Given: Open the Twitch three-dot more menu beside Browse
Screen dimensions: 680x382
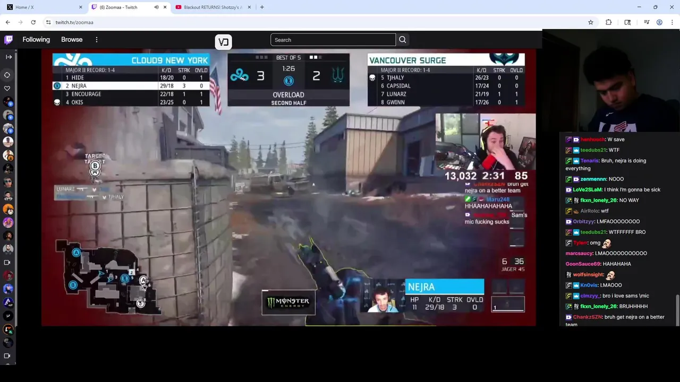Looking at the screenshot, I should 97,40.
